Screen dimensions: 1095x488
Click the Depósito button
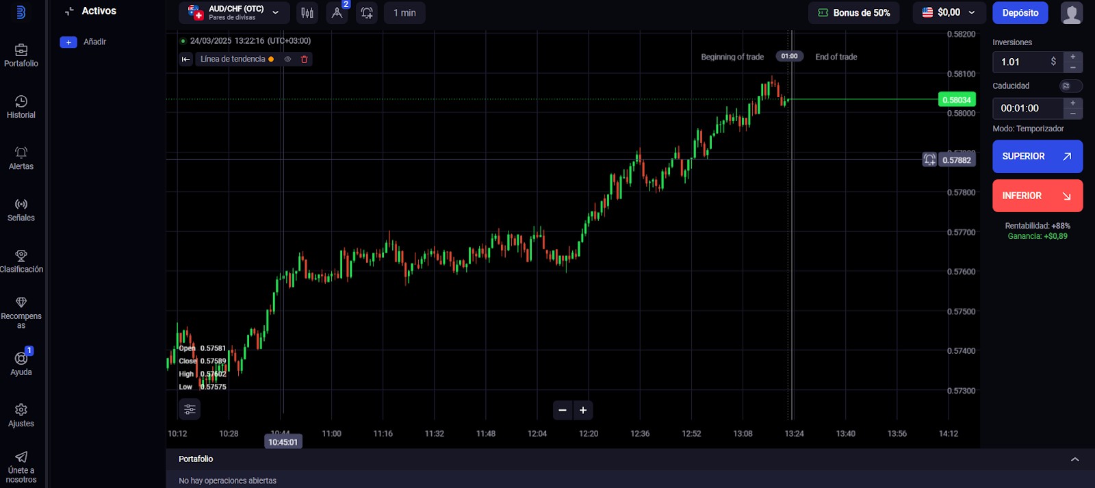(1020, 13)
